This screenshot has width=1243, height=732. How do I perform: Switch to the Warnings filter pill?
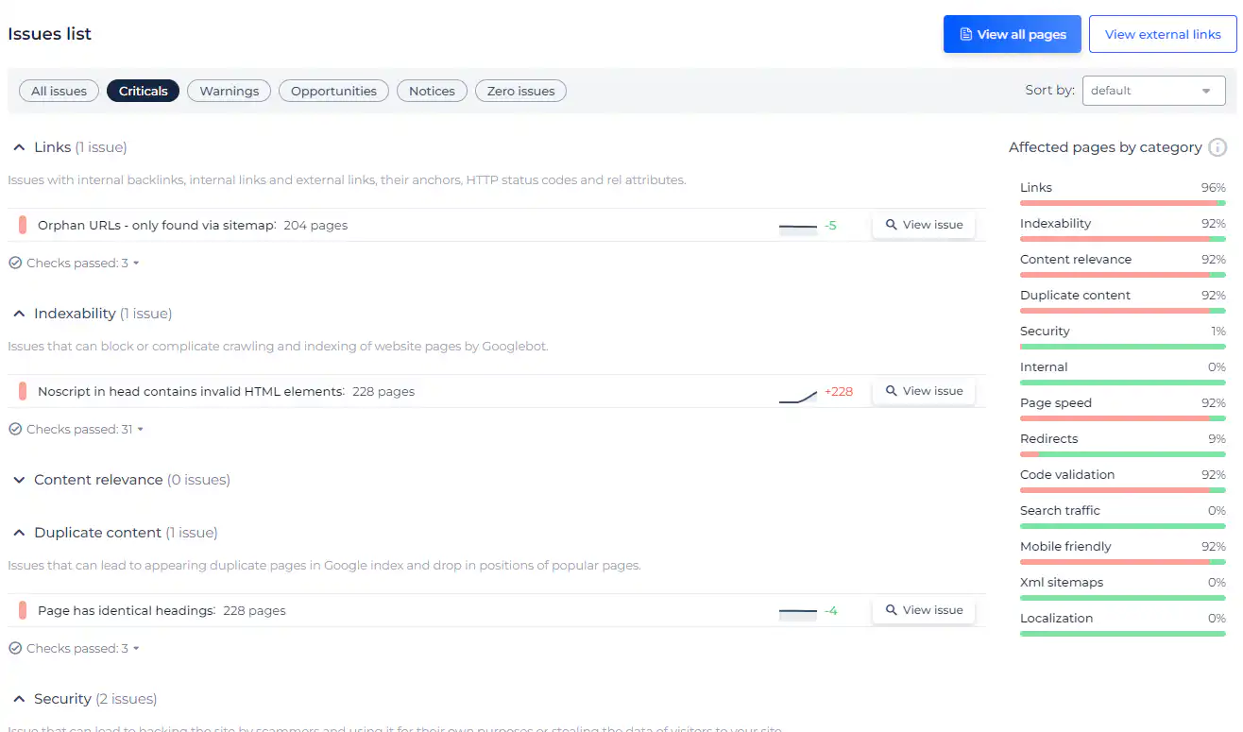[229, 92]
